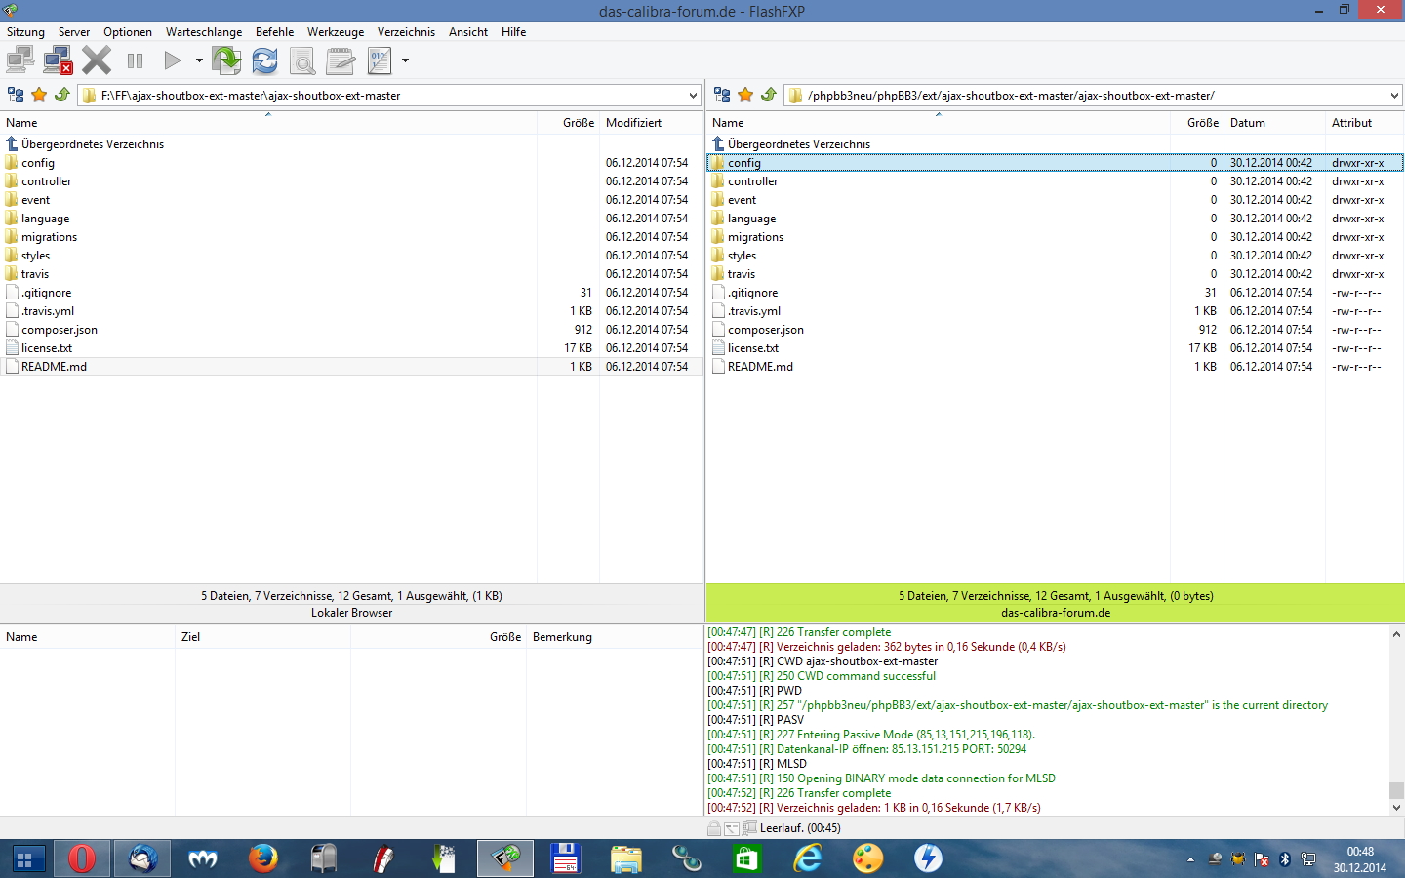Image resolution: width=1405 pixels, height=878 pixels.
Task: Open the Sitzung menu
Action: pyautogui.click(x=25, y=32)
